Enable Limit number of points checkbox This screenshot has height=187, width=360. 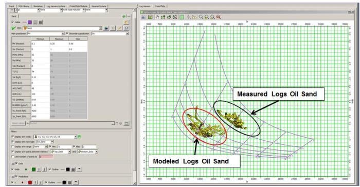tap(13, 157)
